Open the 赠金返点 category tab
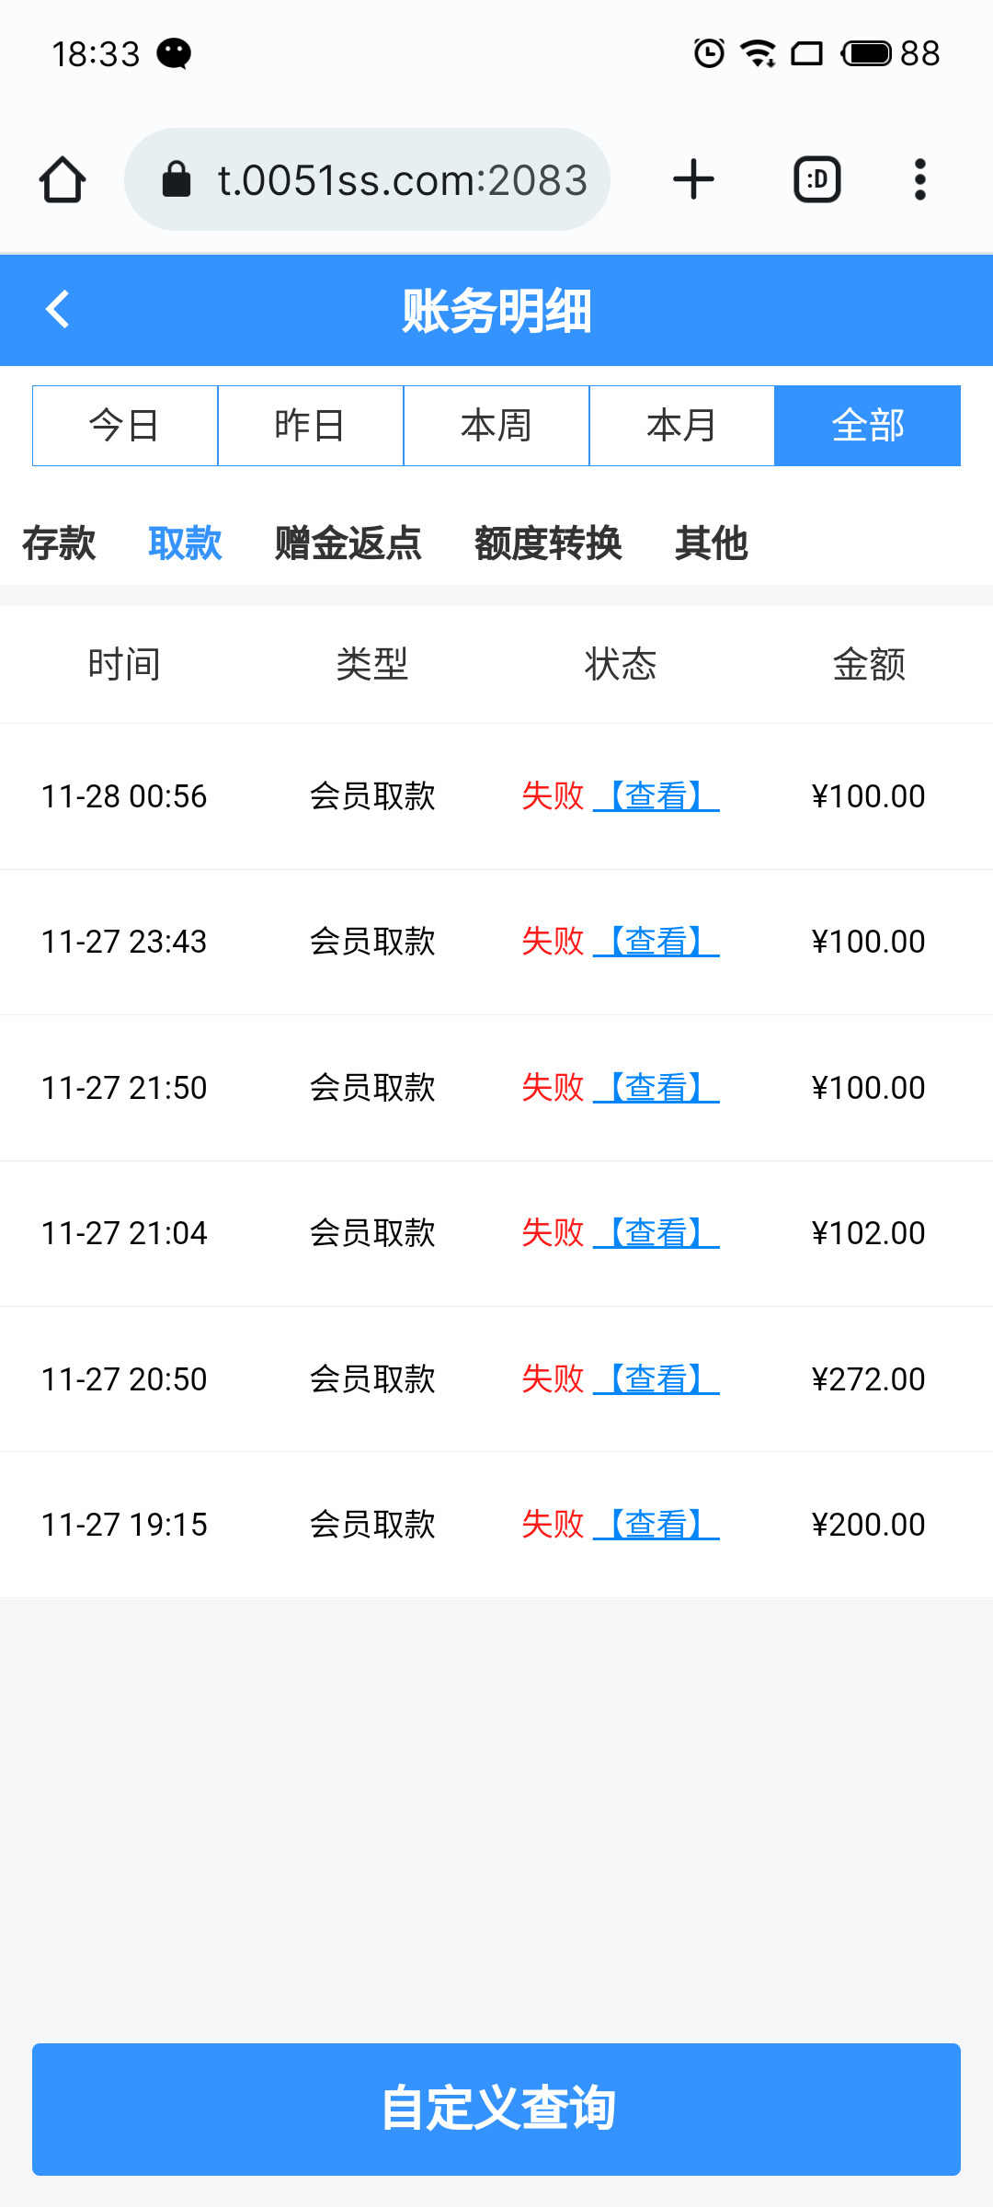This screenshot has width=993, height=2207. click(x=348, y=543)
